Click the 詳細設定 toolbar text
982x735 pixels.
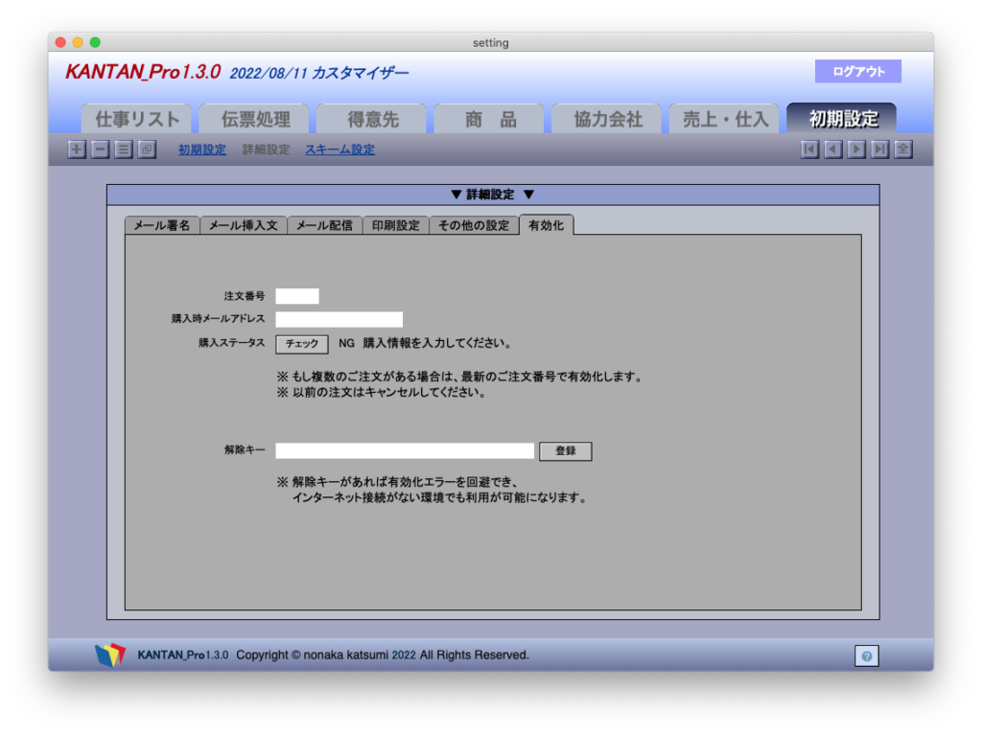(x=267, y=149)
